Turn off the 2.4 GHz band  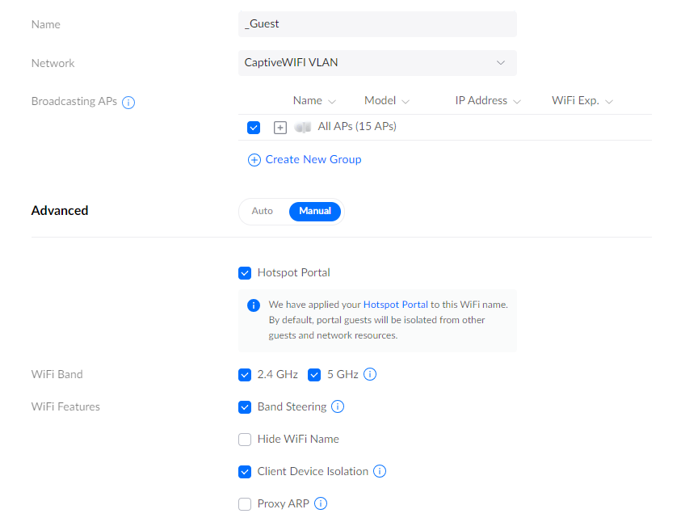point(245,375)
